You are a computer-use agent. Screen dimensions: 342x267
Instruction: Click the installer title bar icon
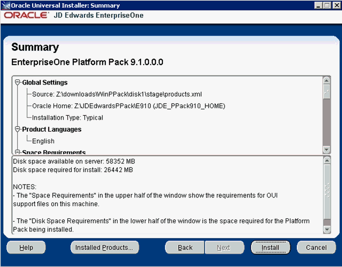click(6, 6)
